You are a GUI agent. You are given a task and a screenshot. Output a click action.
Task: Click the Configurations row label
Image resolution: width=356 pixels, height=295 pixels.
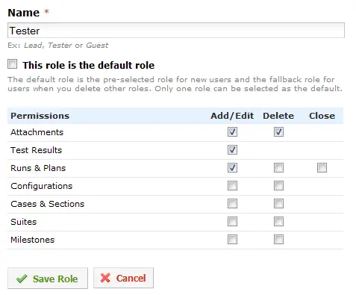click(x=42, y=186)
